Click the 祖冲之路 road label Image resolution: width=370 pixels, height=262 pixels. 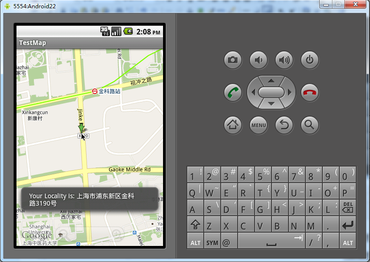(x=141, y=81)
